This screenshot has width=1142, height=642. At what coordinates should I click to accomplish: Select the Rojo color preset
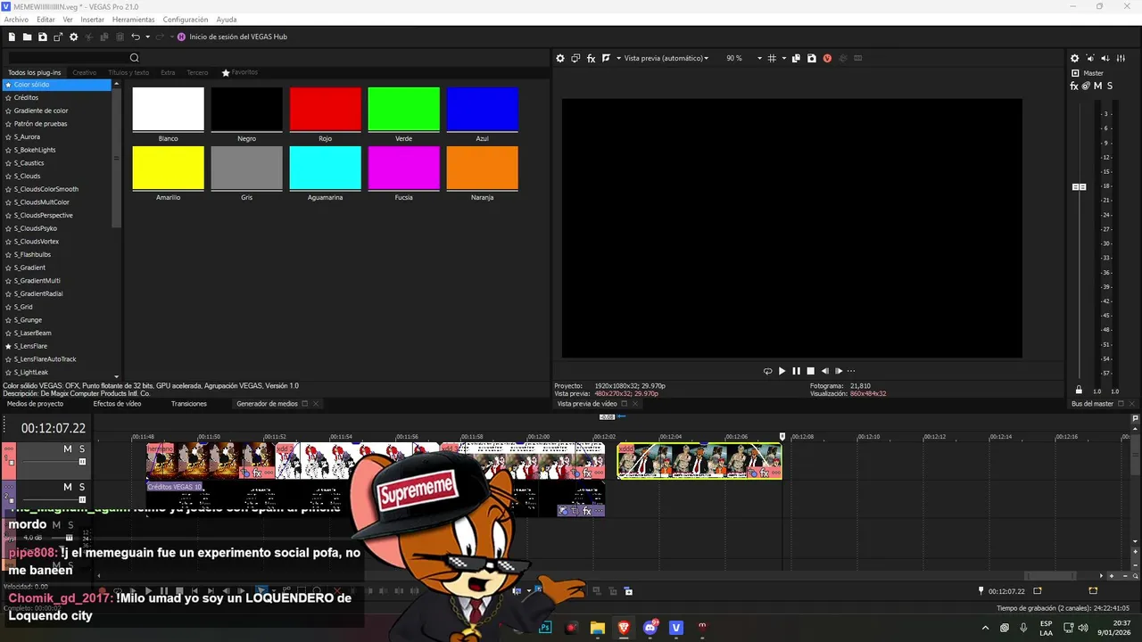click(x=326, y=110)
